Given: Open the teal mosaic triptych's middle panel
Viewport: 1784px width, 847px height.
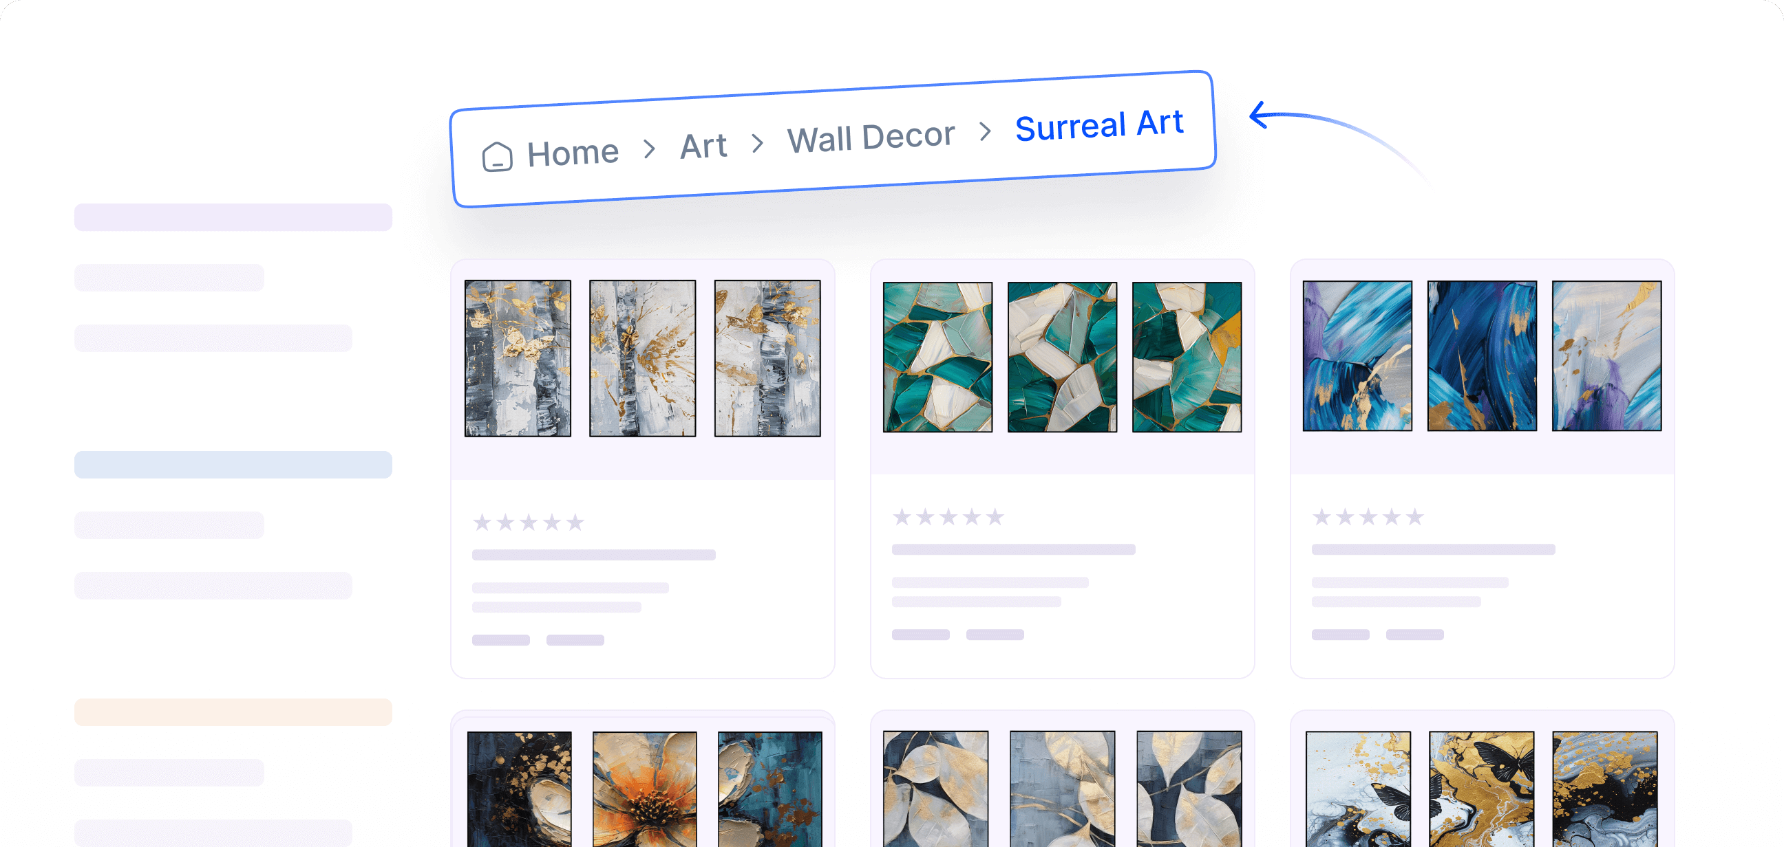Looking at the screenshot, I should (x=1062, y=357).
